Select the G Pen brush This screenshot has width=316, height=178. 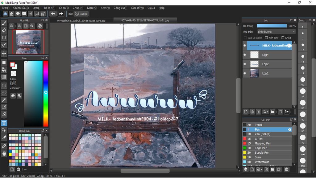tap(267, 139)
